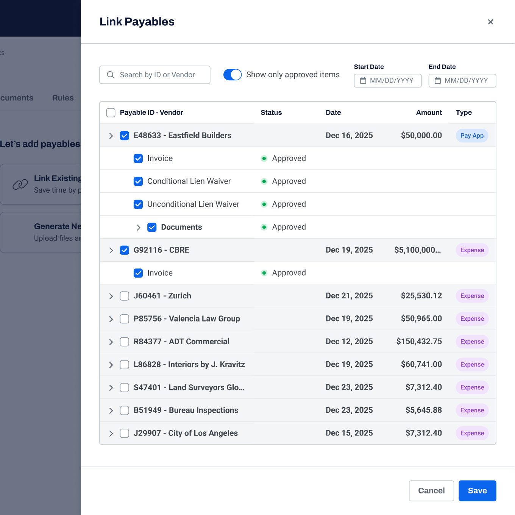Open the End Date calendar icon
This screenshot has height=515, width=515.
click(438, 80)
